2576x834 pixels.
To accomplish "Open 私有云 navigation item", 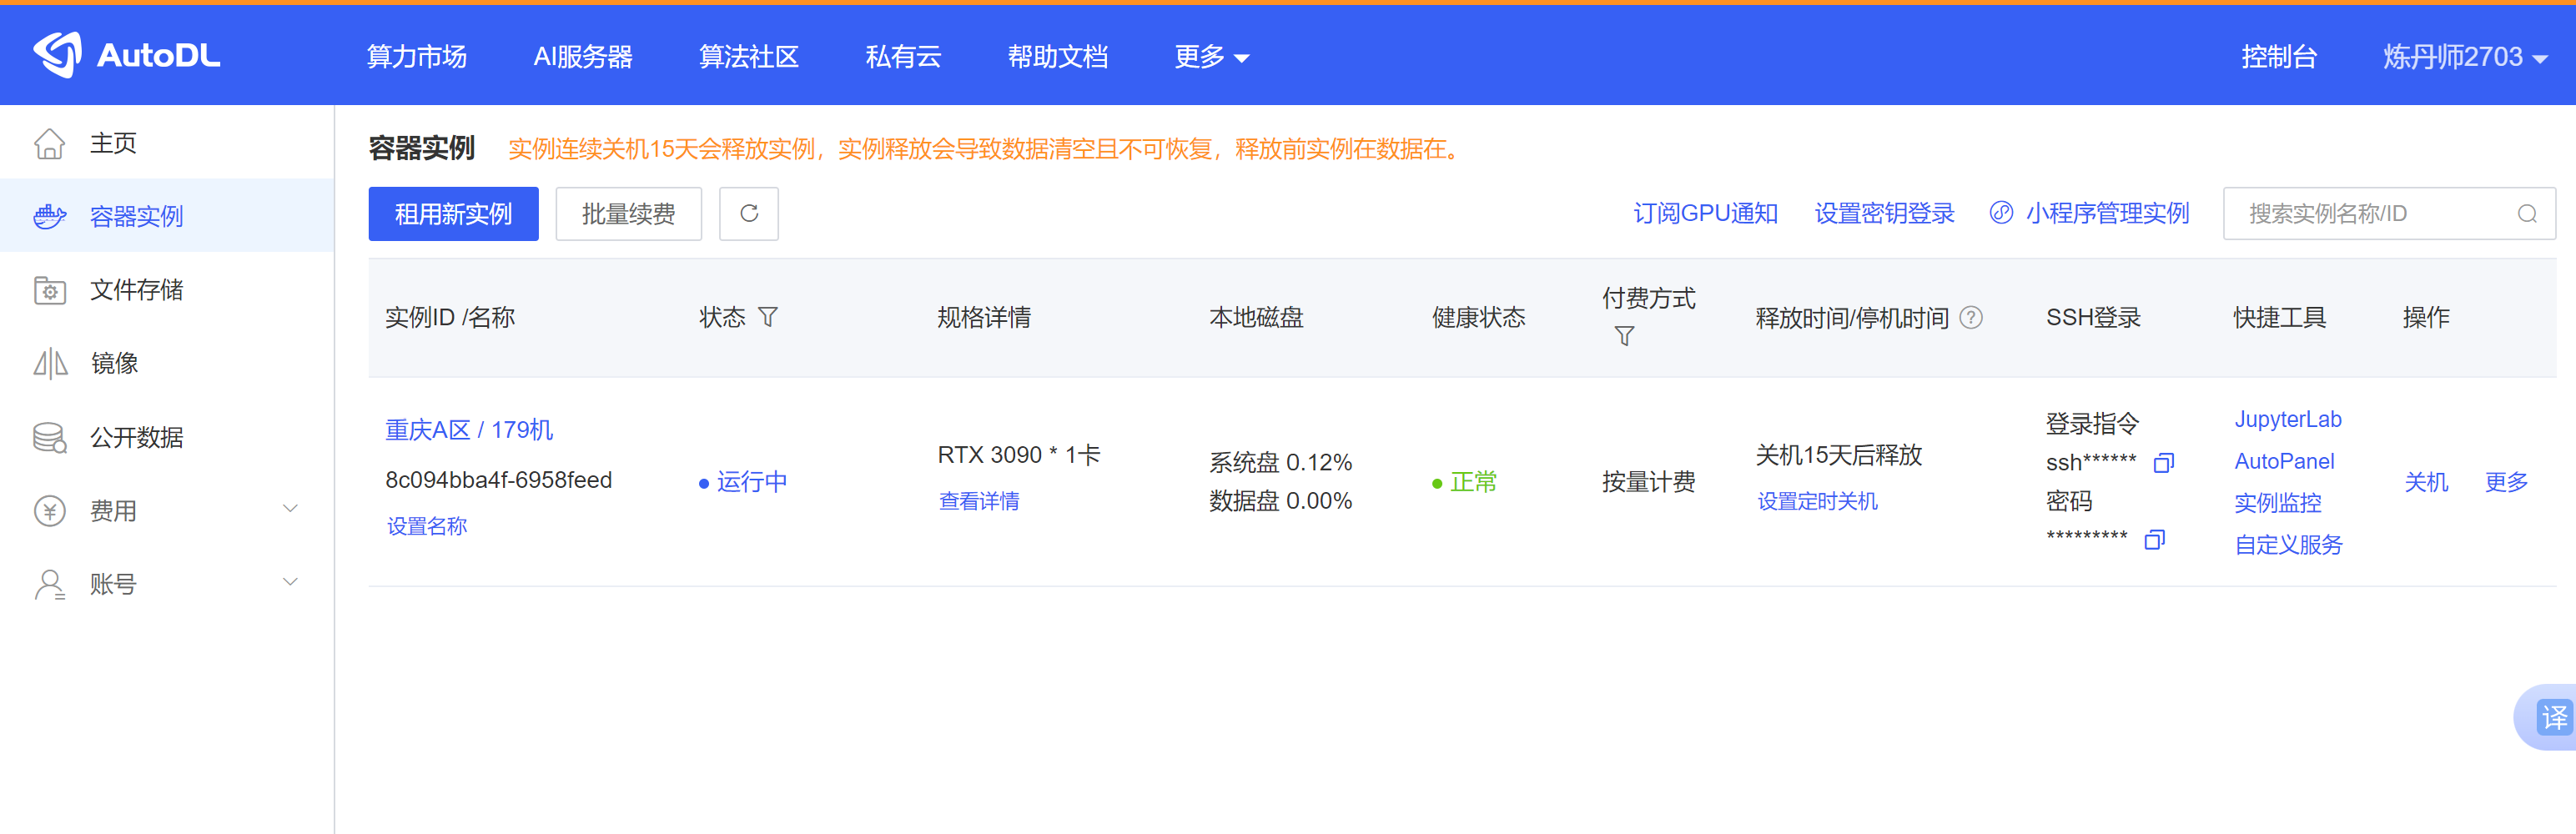I will [x=904, y=57].
